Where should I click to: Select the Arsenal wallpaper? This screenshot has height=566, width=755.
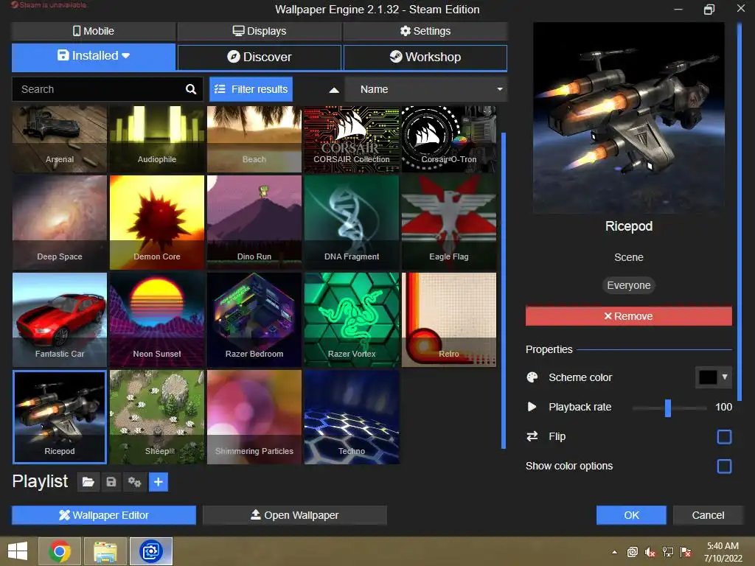(x=60, y=139)
